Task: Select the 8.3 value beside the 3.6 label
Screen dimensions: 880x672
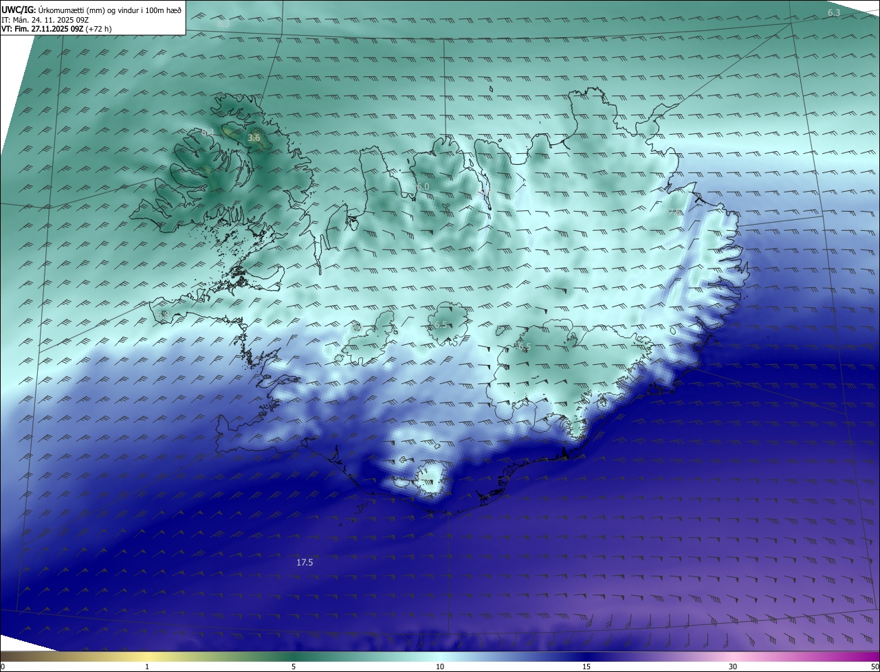Action: pos(208,132)
